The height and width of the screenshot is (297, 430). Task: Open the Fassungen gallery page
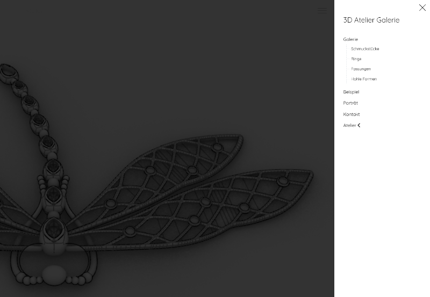pos(361,69)
